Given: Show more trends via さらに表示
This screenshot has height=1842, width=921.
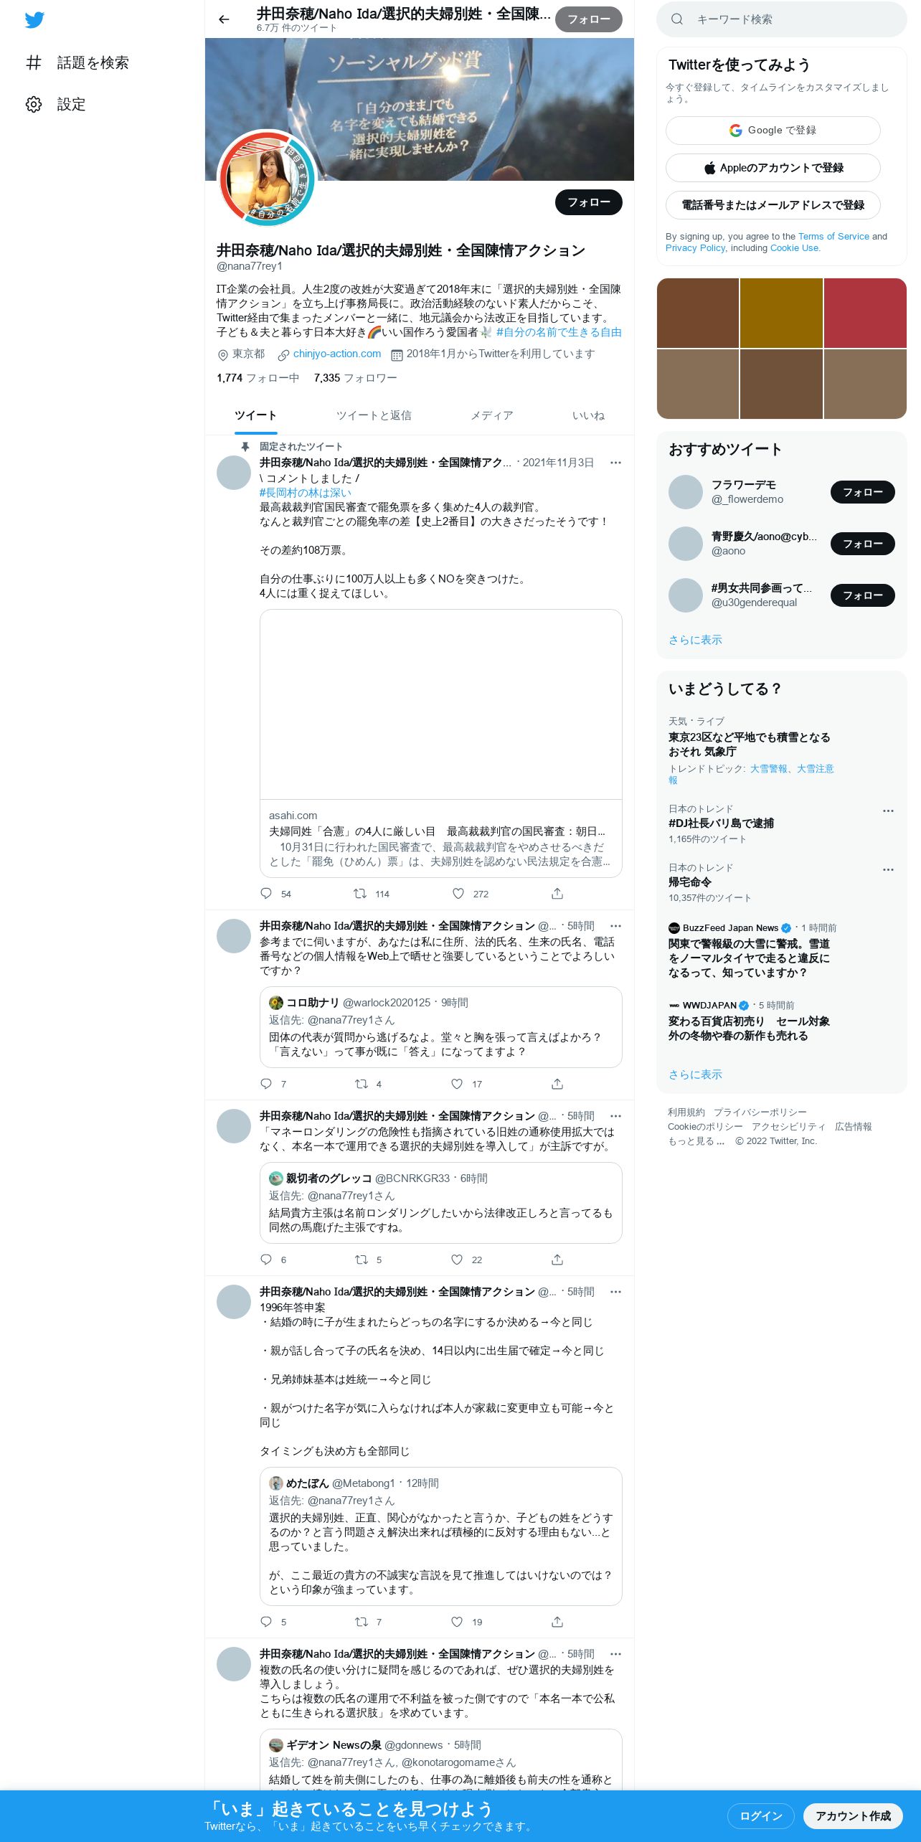Looking at the screenshot, I should [695, 1074].
